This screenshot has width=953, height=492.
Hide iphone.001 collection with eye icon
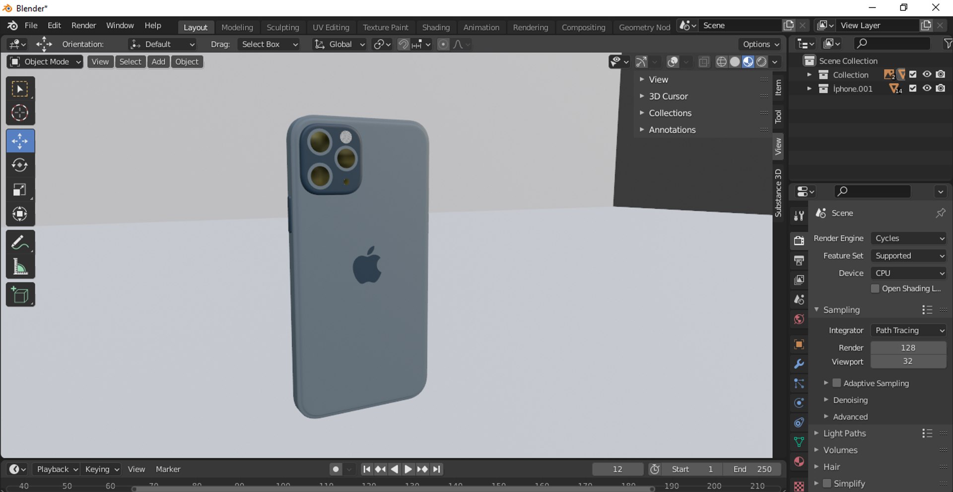click(x=927, y=88)
